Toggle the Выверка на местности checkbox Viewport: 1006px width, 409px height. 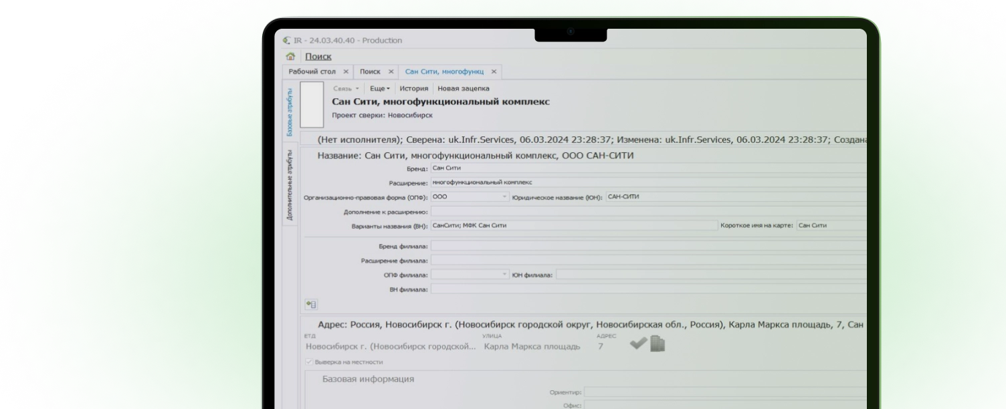(309, 362)
